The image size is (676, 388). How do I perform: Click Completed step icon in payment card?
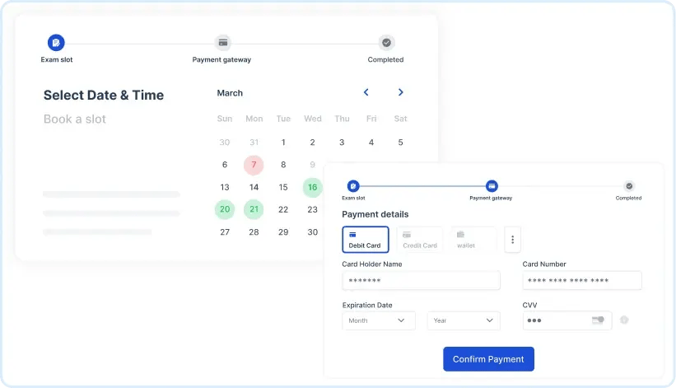[629, 186]
